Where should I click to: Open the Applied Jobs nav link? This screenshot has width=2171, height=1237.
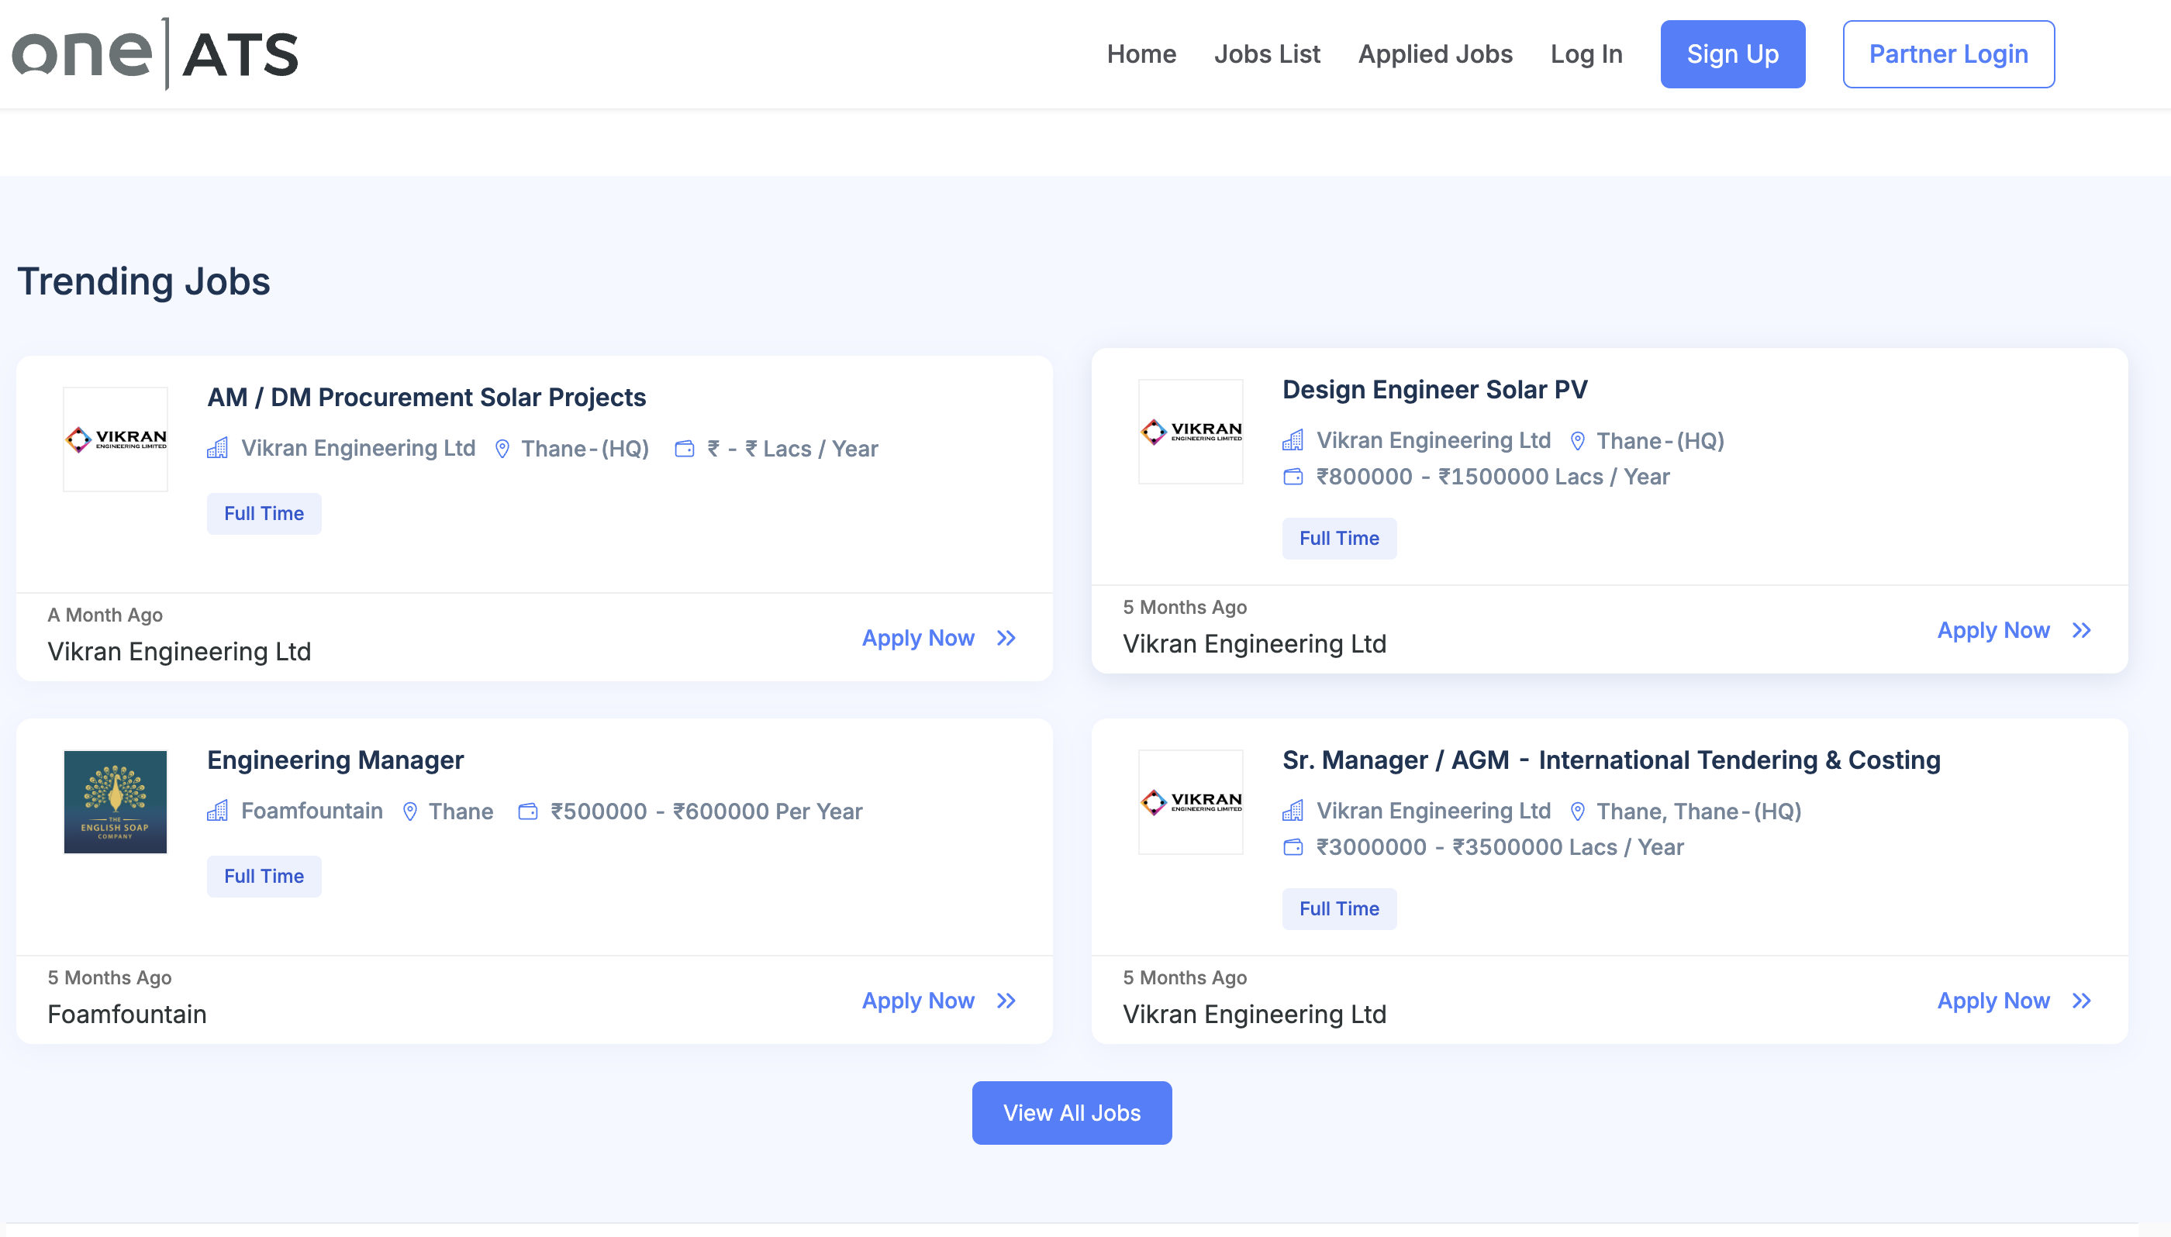(x=1434, y=53)
